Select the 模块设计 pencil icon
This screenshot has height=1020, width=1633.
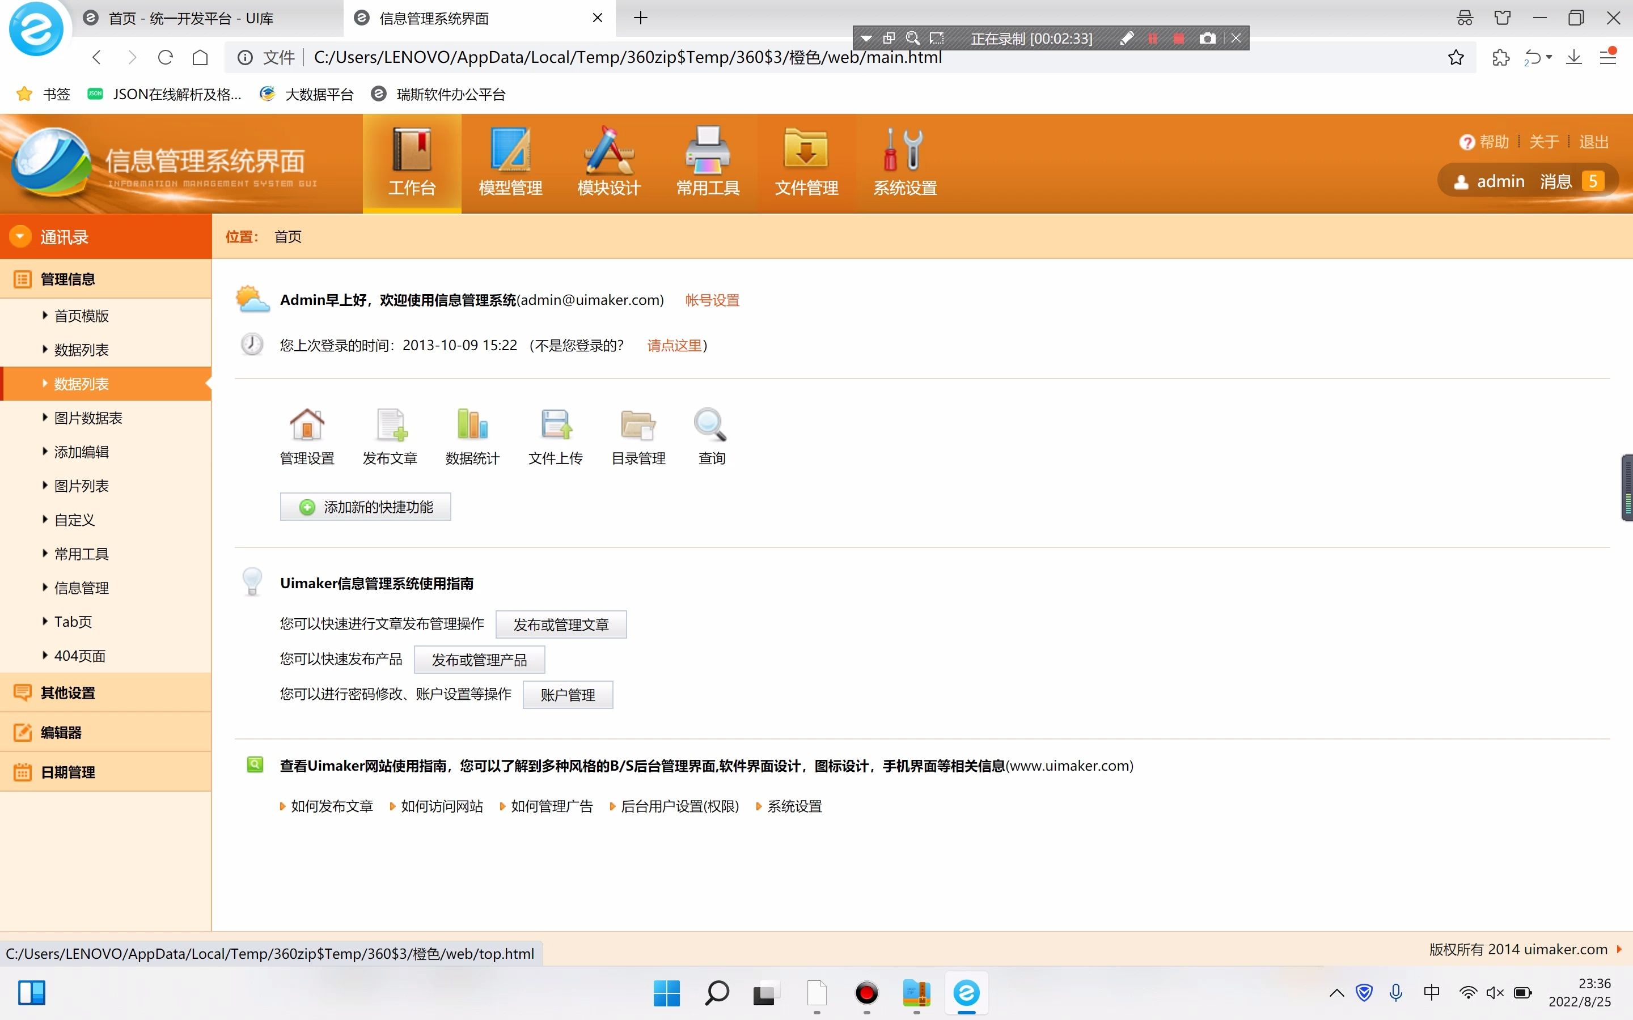tap(608, 162)
